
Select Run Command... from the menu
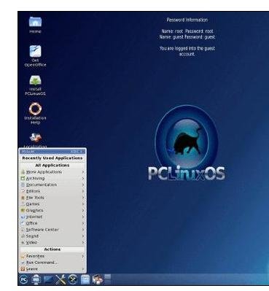pyautogui.click(x=52, y=263)
